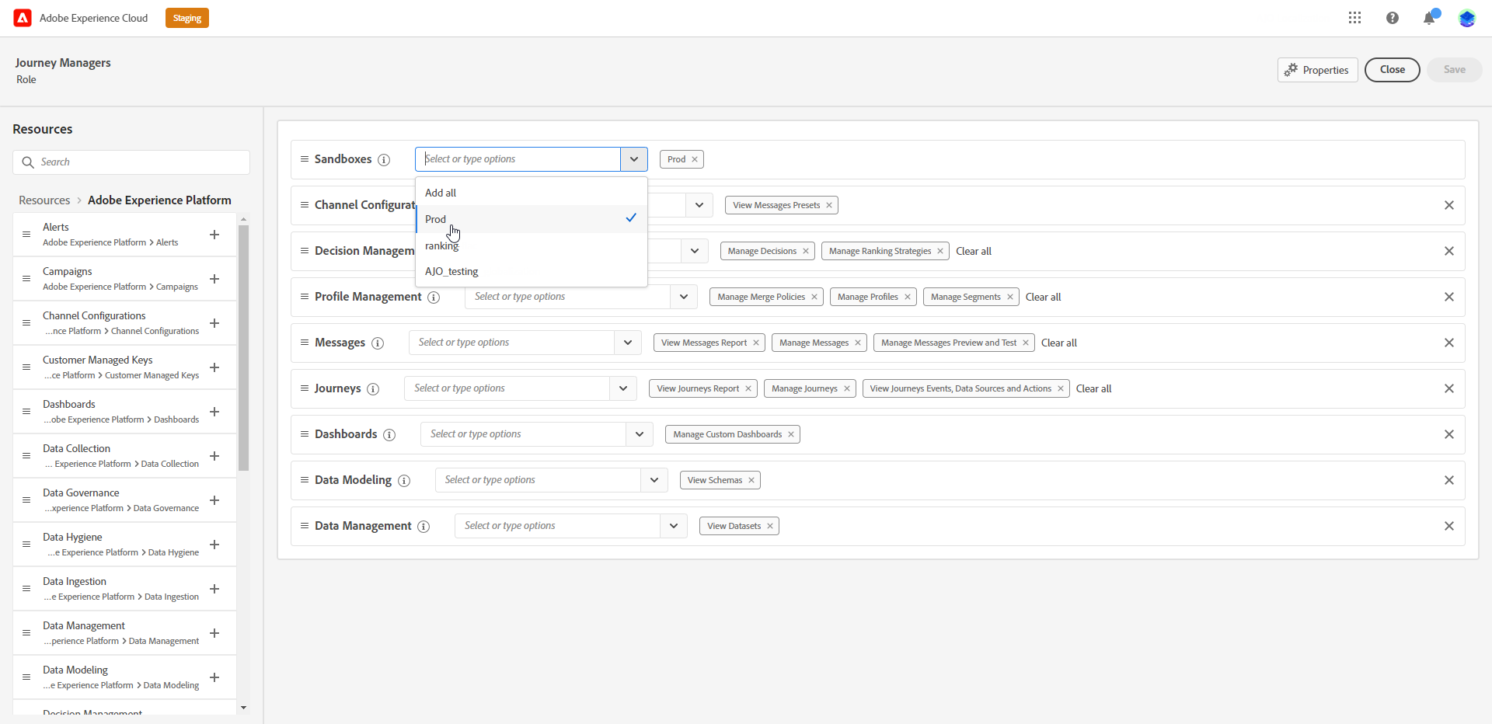Open the apps grid switcher icon
This screenshot has height=724, width=1492.
point(1354,18)
